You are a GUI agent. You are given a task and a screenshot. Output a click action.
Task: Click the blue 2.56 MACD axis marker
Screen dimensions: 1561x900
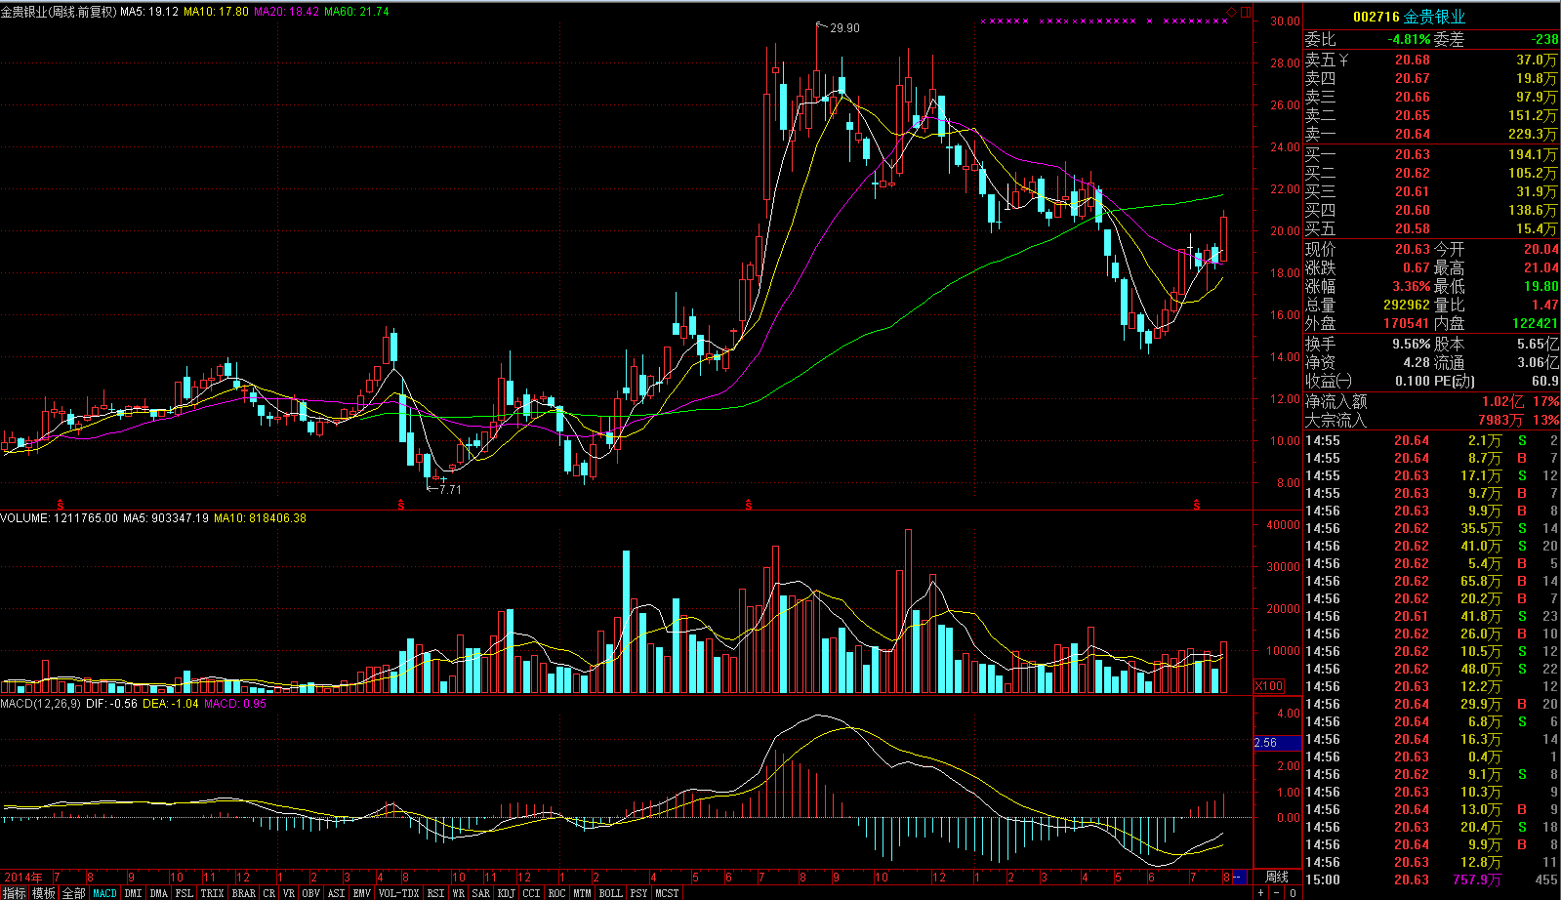click(x=1278, y=743)
